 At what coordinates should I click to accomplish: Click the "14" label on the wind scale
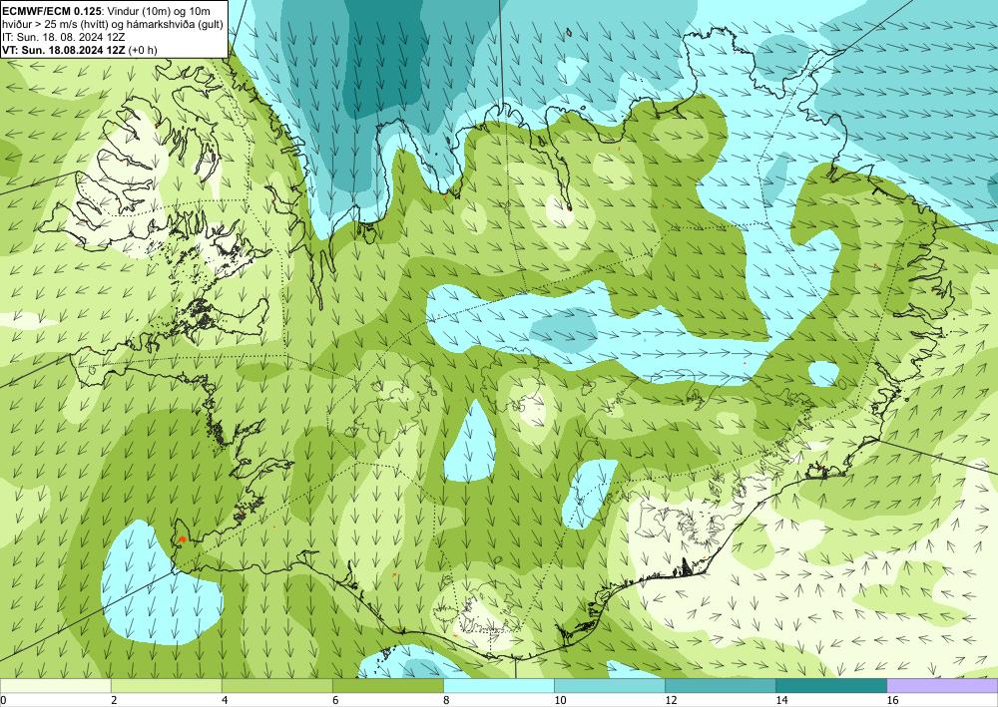click(x=781, y=700)
